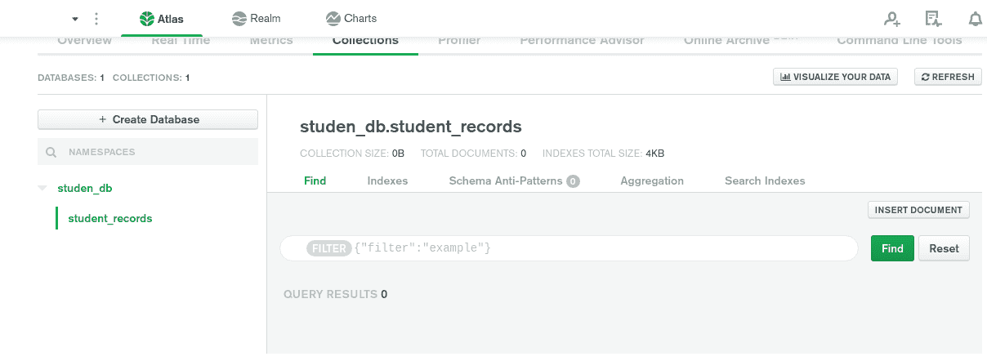Open the notifications bell
This screenshot has width=987, height=361.
tap(975, 19)
